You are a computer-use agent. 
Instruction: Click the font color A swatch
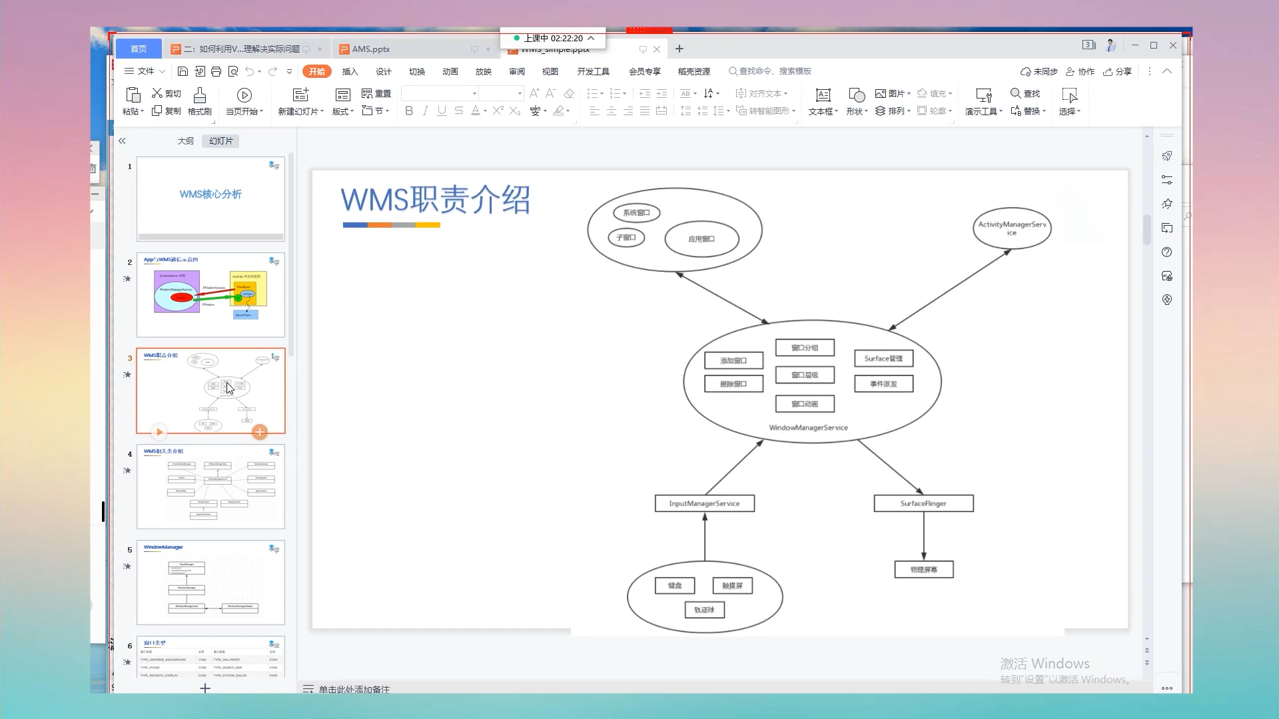click(475, 111)
